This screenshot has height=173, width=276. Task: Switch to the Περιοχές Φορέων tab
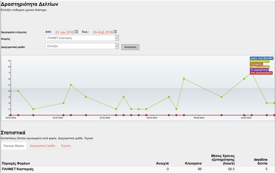[x=14, y=146]
